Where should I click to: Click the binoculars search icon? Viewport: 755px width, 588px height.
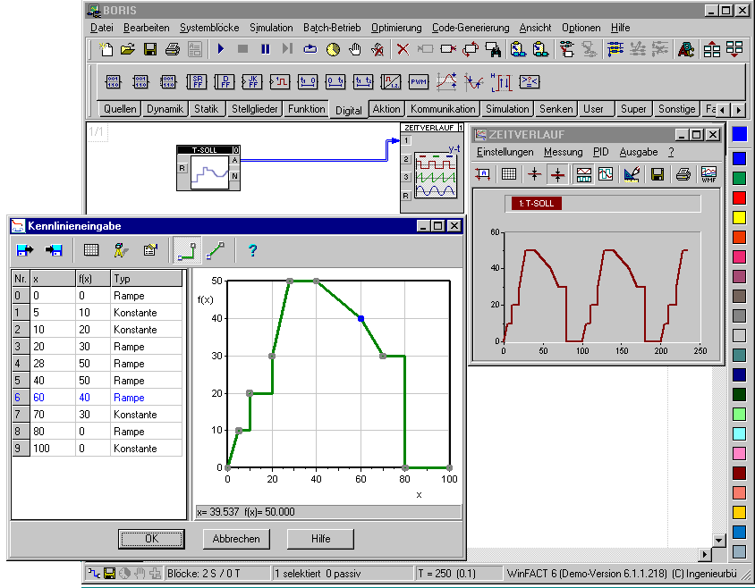coord(493,49)
